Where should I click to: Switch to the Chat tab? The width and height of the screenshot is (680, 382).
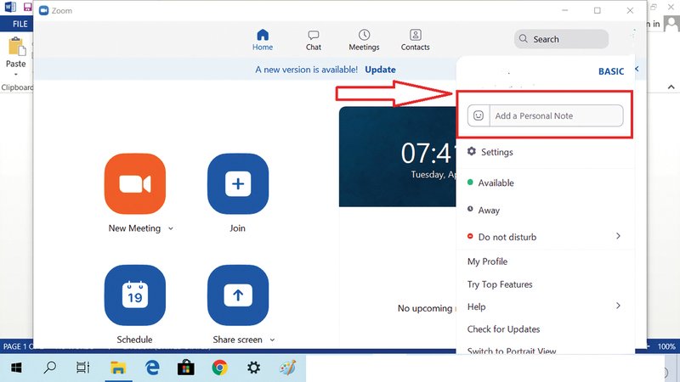pyautogui.click(x=314, y=40)
